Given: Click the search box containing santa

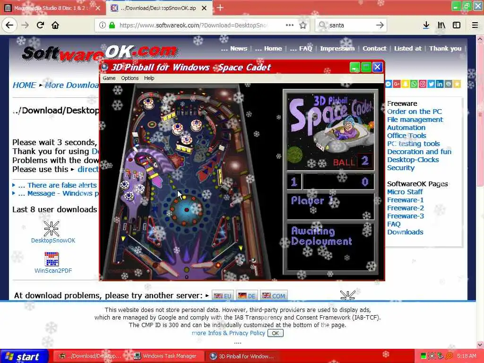Looking at the screenshot, I should [351, 26].
